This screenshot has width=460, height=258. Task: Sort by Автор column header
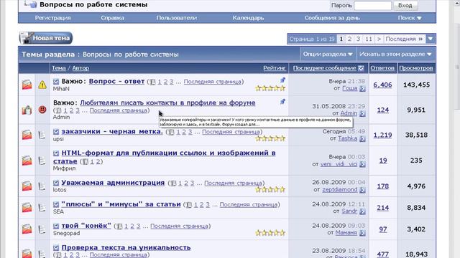point(80,68)
